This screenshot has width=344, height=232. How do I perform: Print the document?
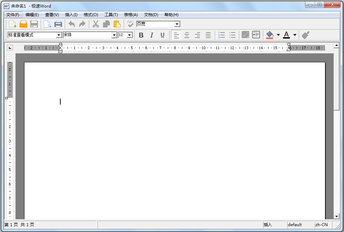click(58, 24)
